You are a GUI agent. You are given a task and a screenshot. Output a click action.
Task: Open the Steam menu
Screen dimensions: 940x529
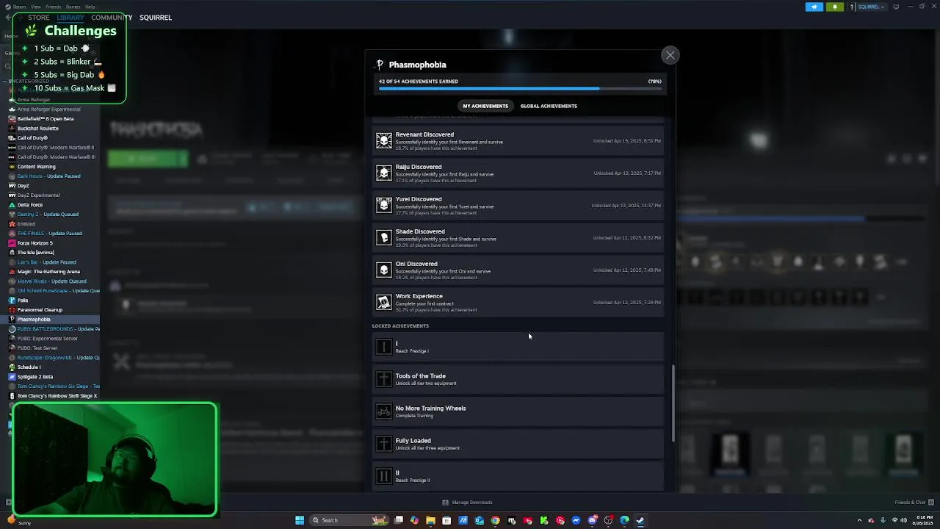pyautogui.click(x=18, y=7)
